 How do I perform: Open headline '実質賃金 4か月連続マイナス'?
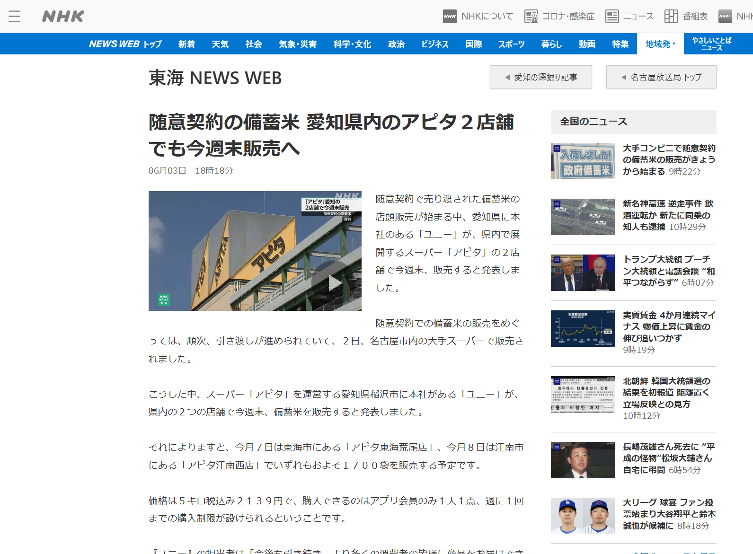pos(669,326)
